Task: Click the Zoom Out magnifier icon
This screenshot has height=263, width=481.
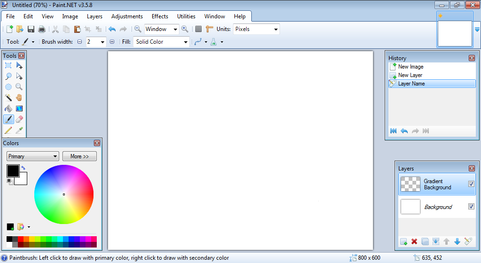Action: click(x=138, y=29)
